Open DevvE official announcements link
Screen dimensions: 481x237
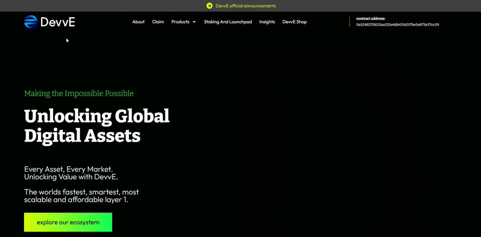(245, 6)
